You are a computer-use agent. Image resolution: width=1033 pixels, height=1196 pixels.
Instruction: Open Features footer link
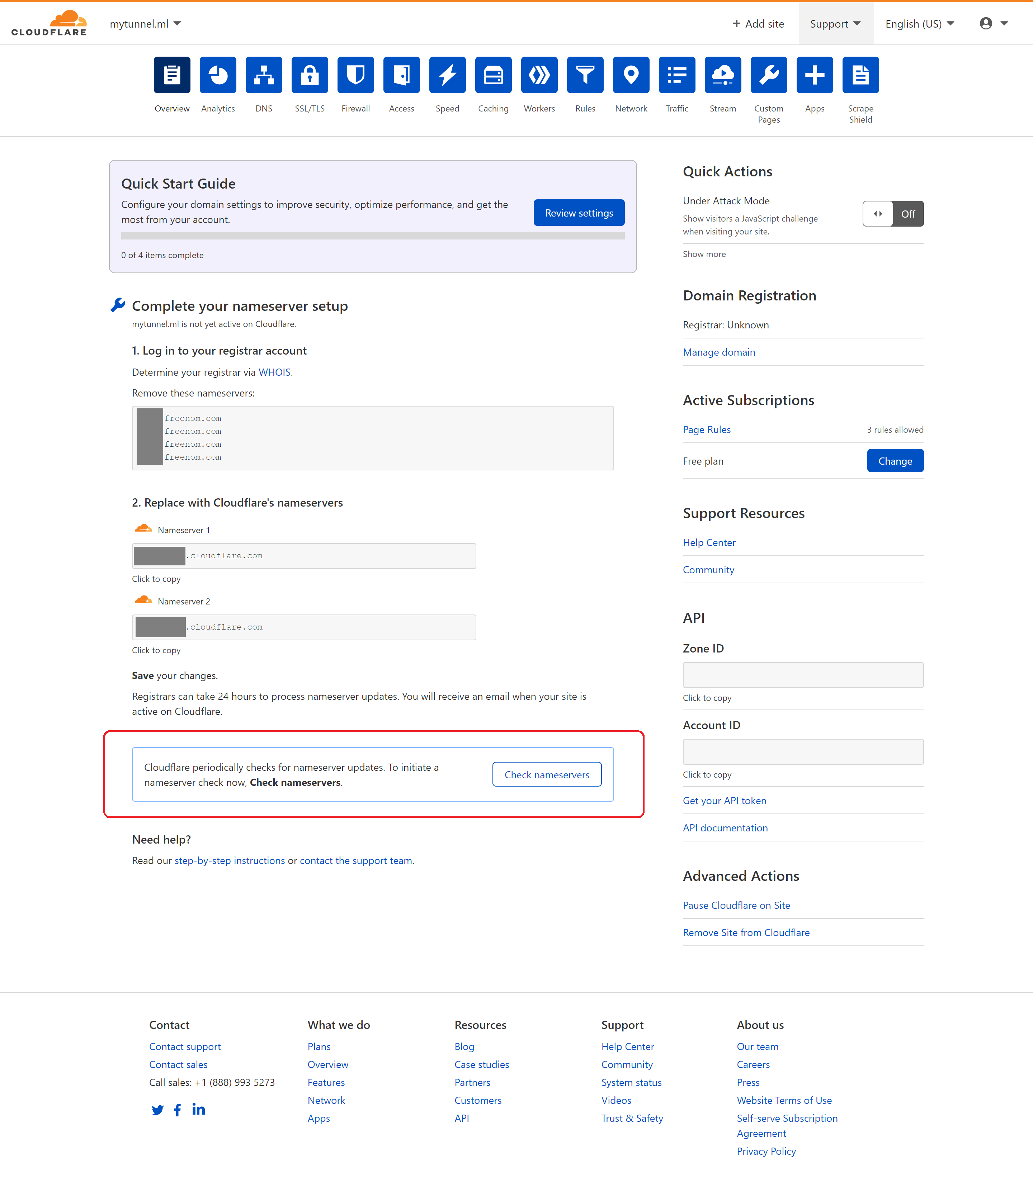(x=326, y=1082)
